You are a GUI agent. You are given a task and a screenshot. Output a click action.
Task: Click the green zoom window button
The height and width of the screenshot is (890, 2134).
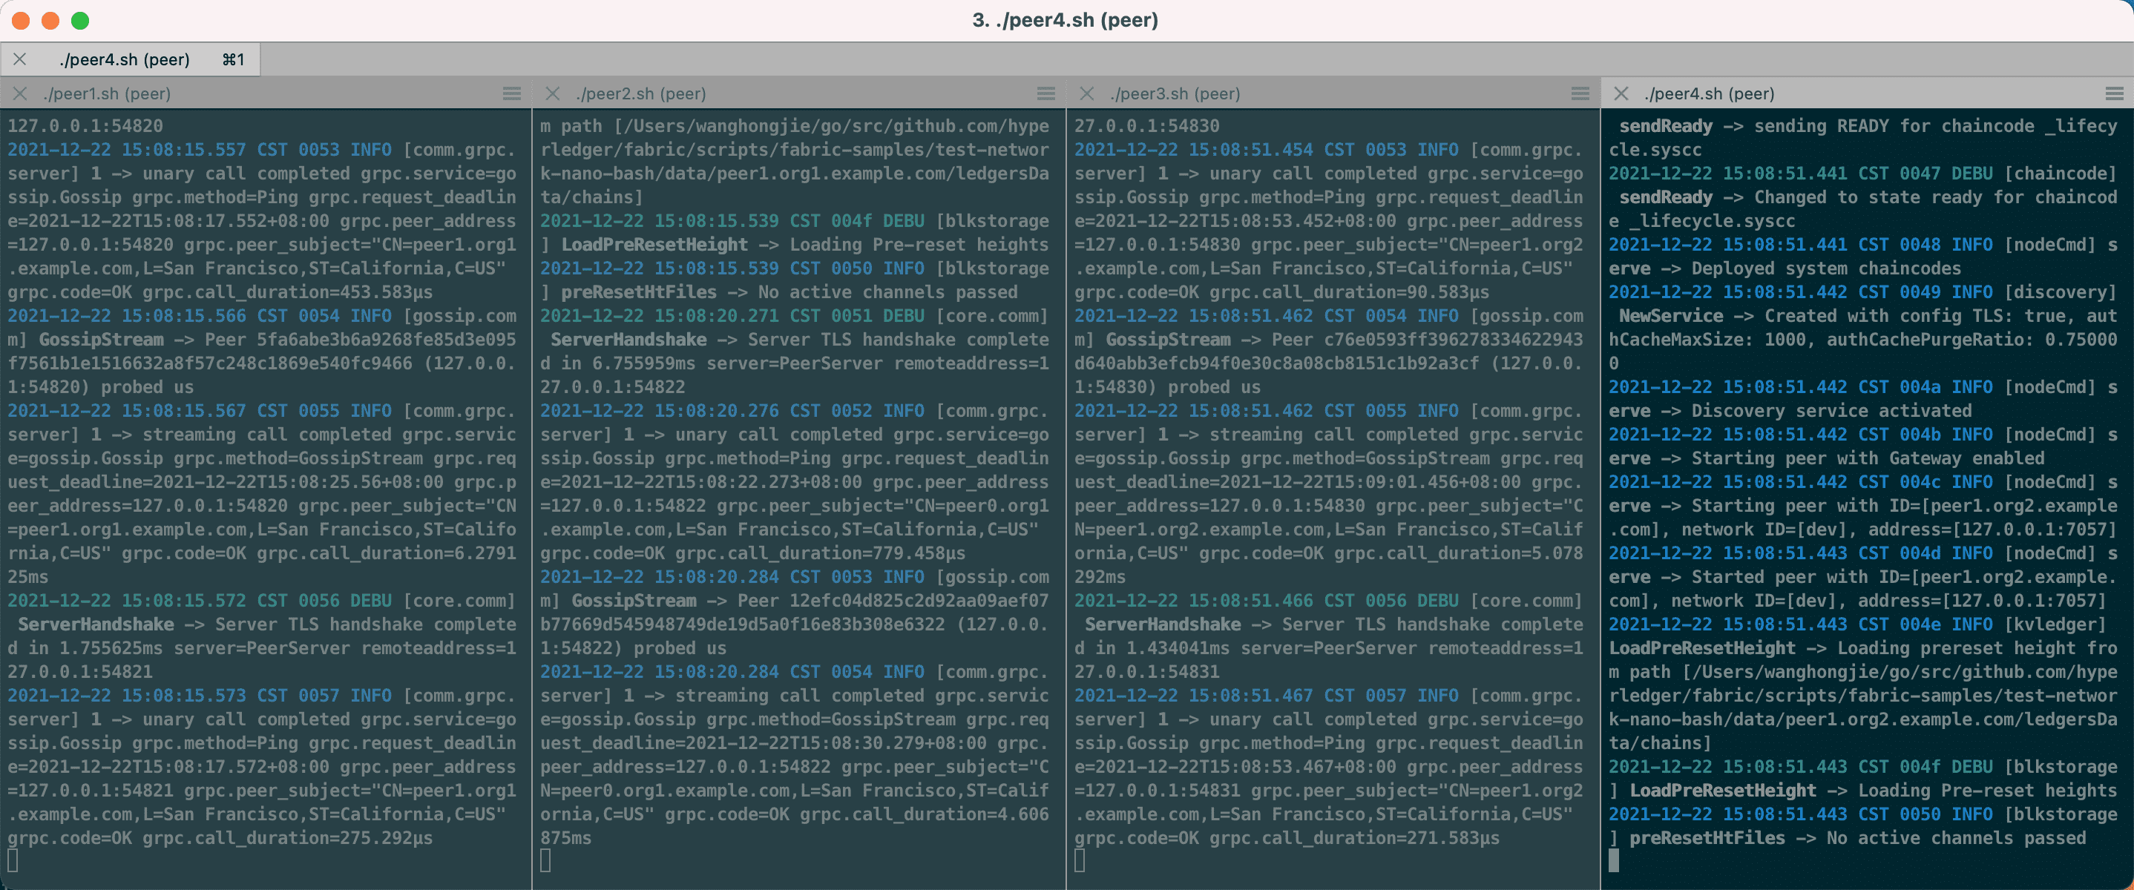pyautogui.click(x=80, y=21)
